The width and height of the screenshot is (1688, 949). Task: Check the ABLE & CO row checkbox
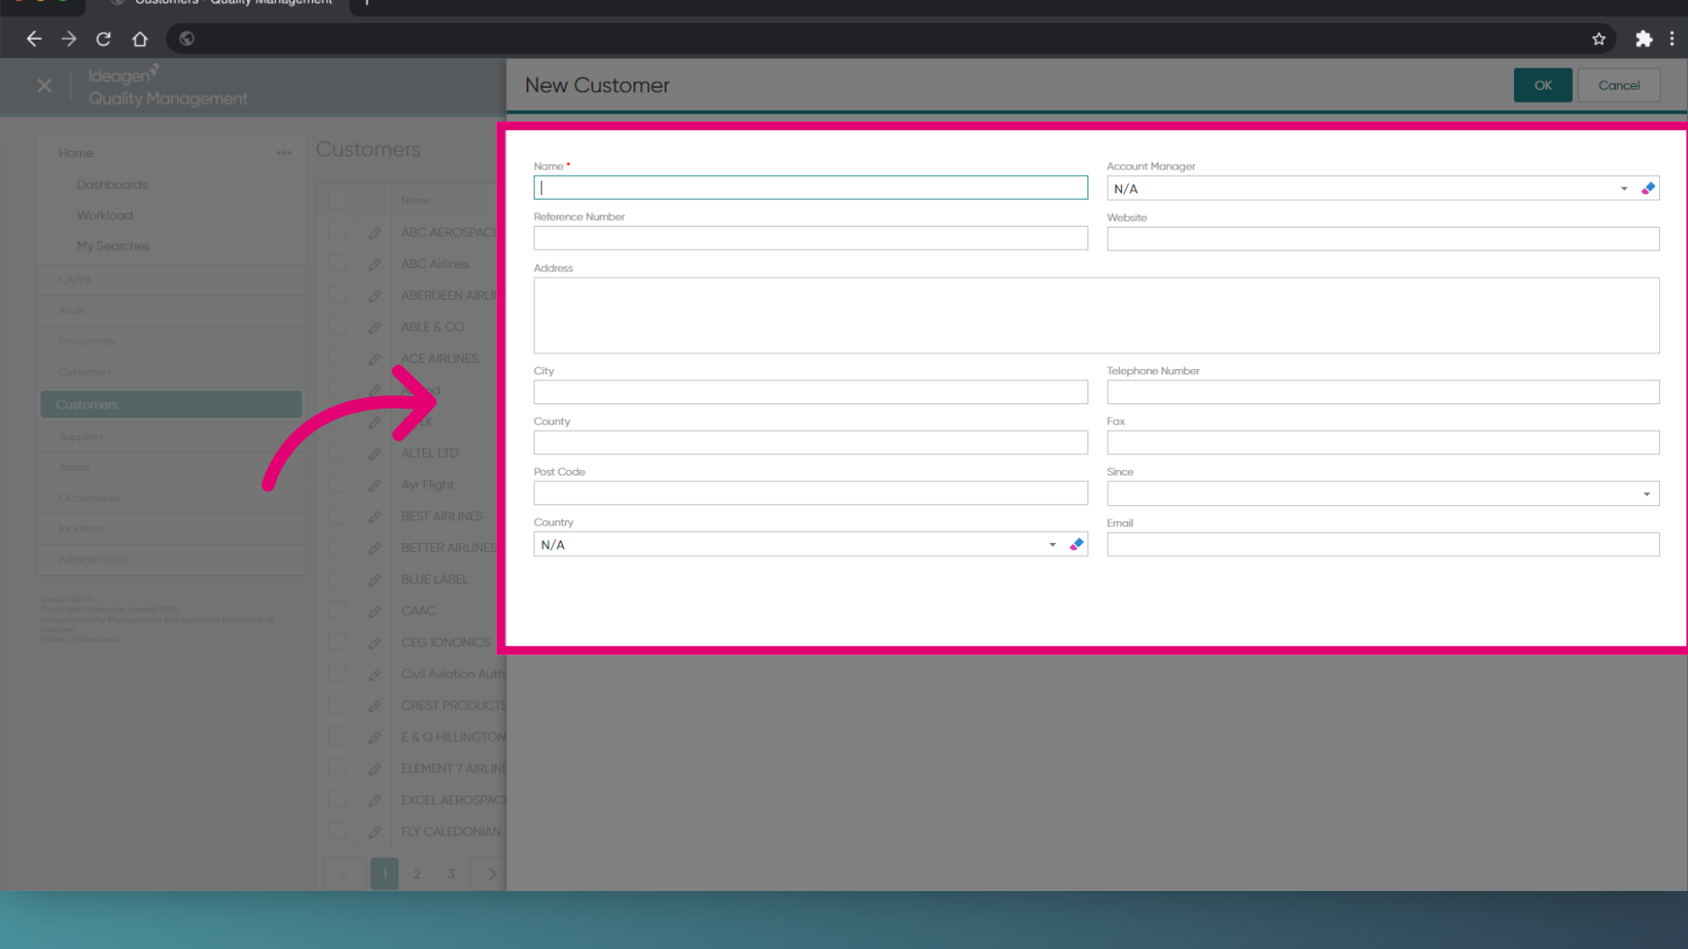[x=337, y=326]
